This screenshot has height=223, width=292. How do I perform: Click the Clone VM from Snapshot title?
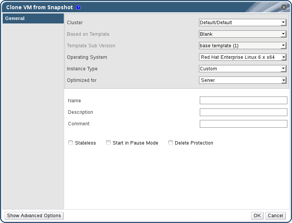40,7
